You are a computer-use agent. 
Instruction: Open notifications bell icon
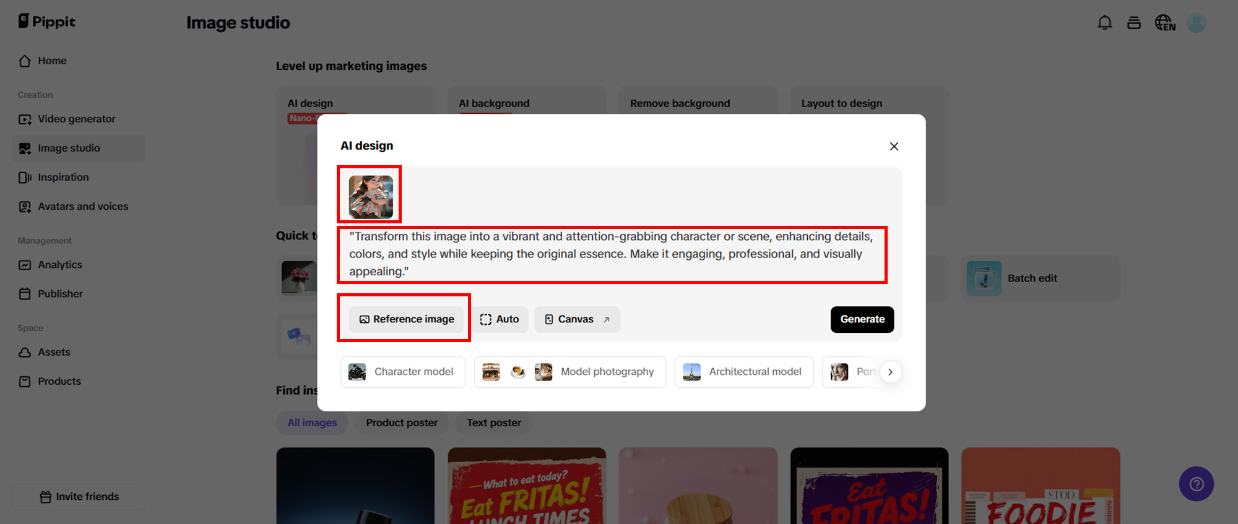pos(1104,23)
